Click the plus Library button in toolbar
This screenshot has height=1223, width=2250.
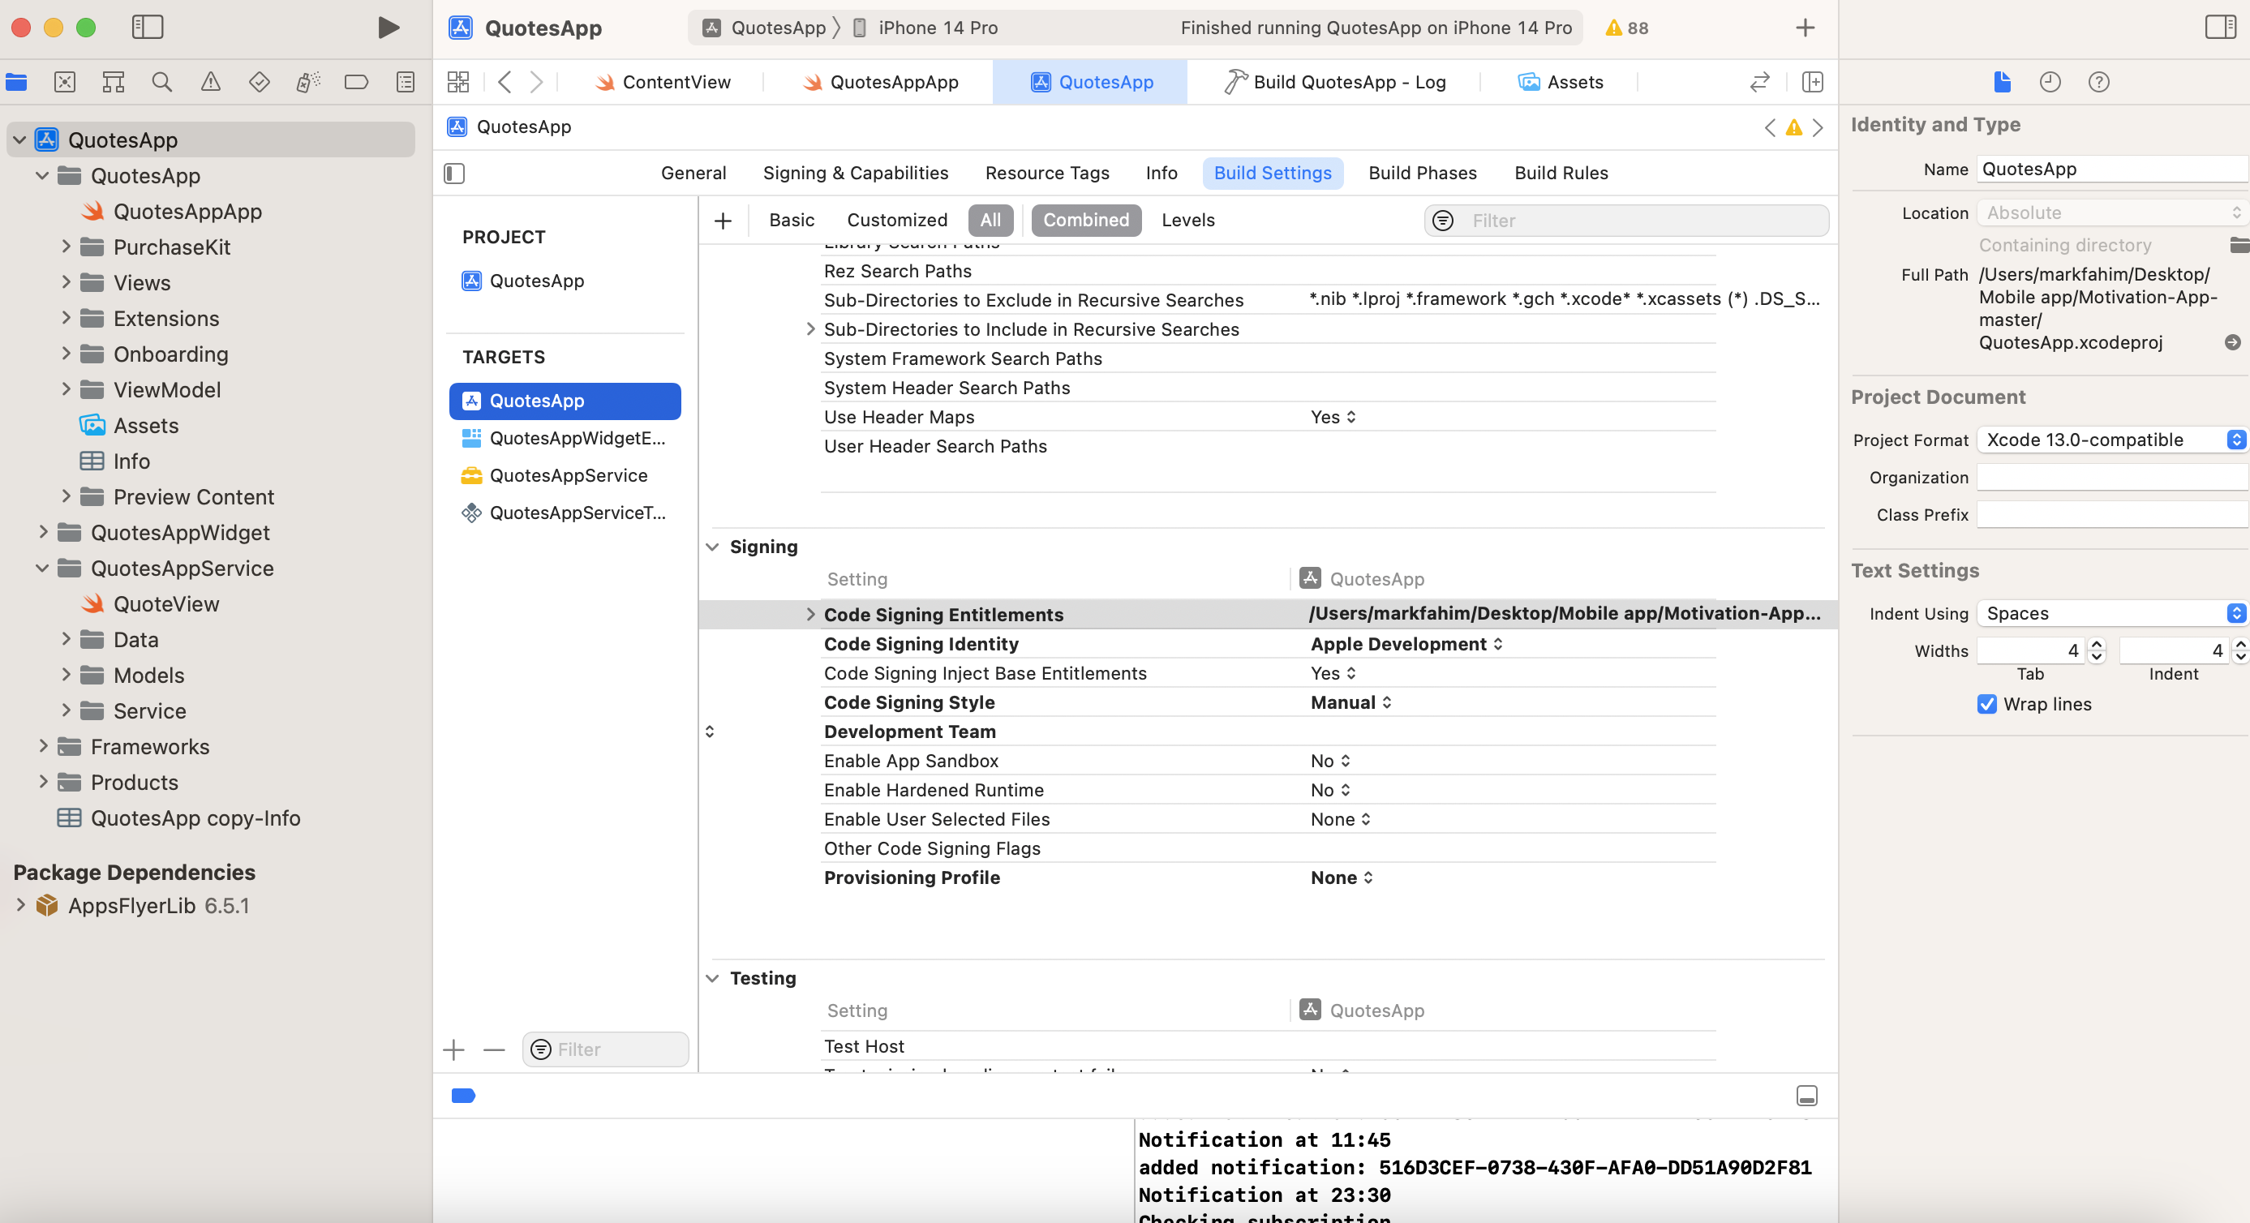(x=1806, y=28)
